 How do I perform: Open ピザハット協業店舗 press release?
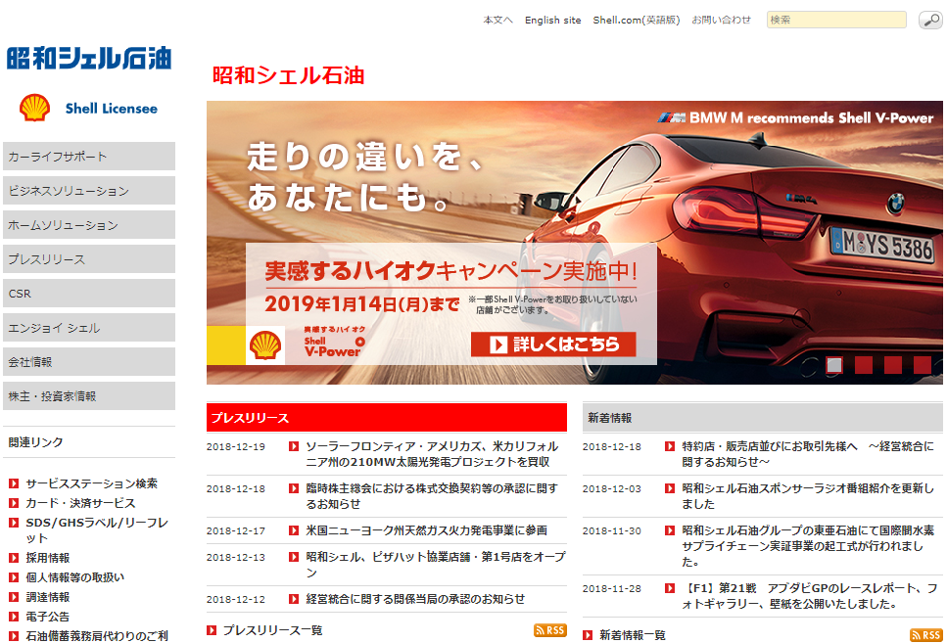click(x=436, y=565)
